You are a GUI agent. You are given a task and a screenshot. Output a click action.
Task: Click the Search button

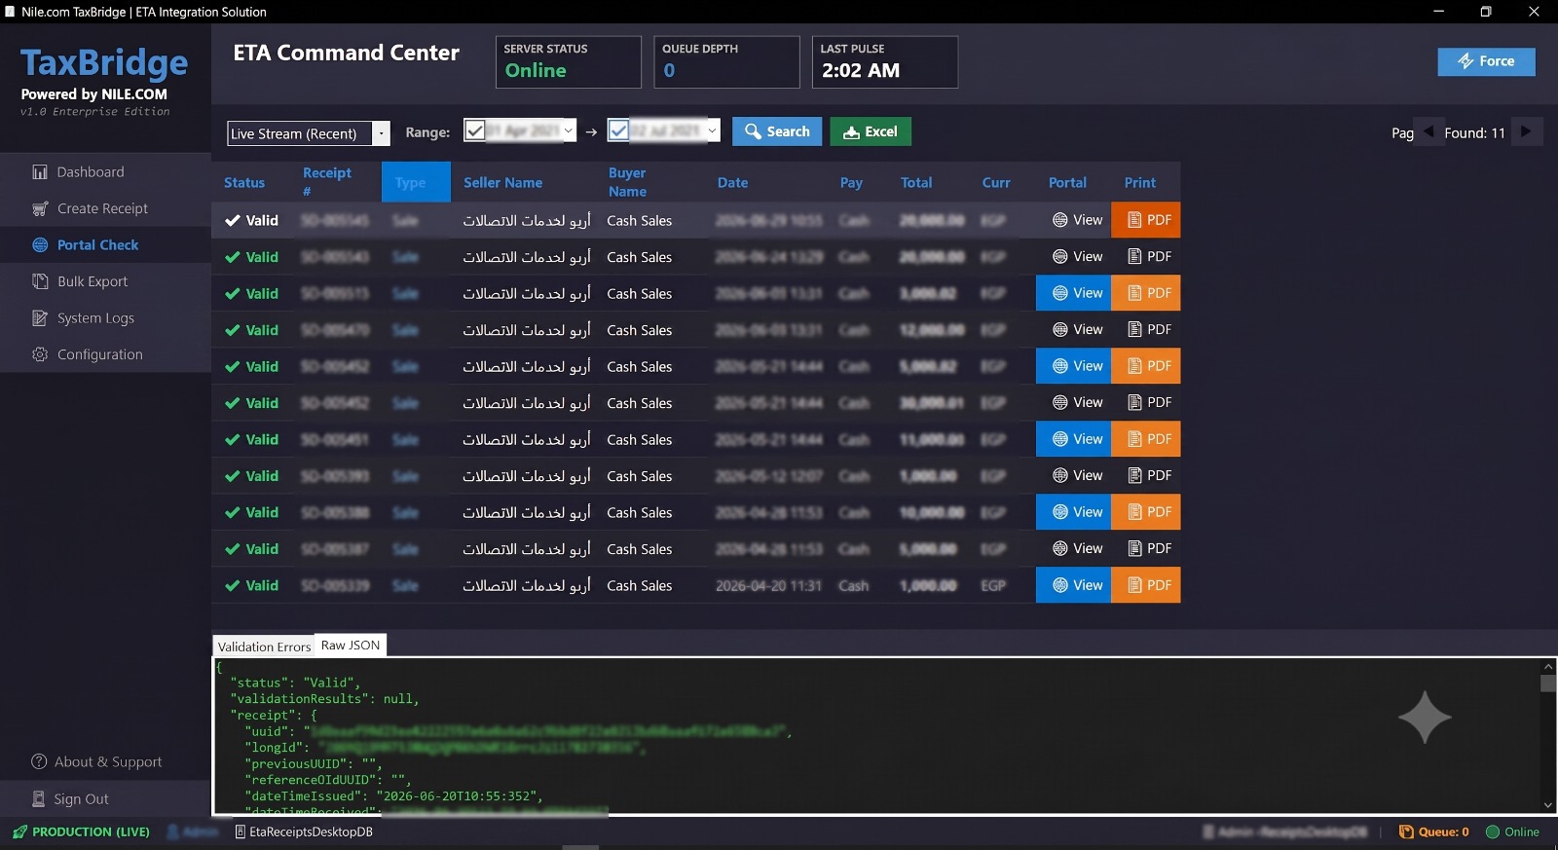pyautogui.click(x=777, y=131)
